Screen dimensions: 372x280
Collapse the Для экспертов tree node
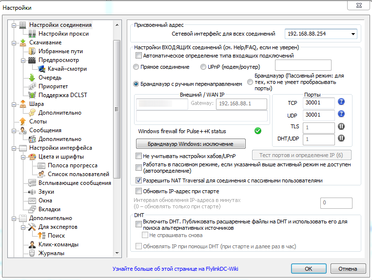(23, 227)
